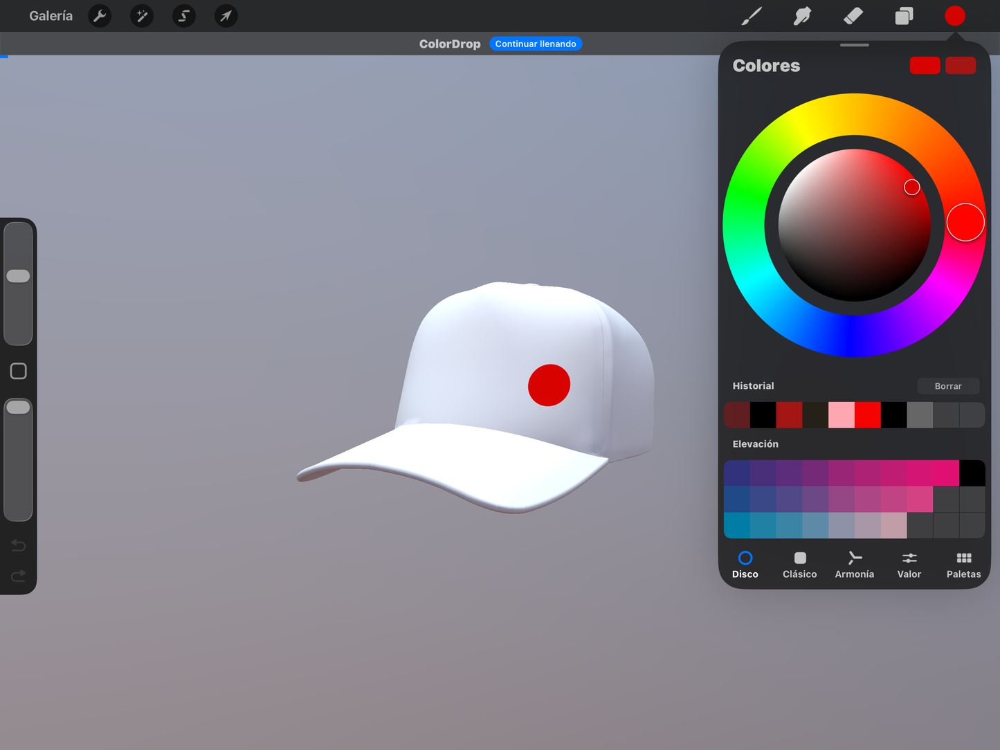Screen dimensions: 1000x750
Task: Pick the black swatch in Elevación palette
Action: click(972, 473)
